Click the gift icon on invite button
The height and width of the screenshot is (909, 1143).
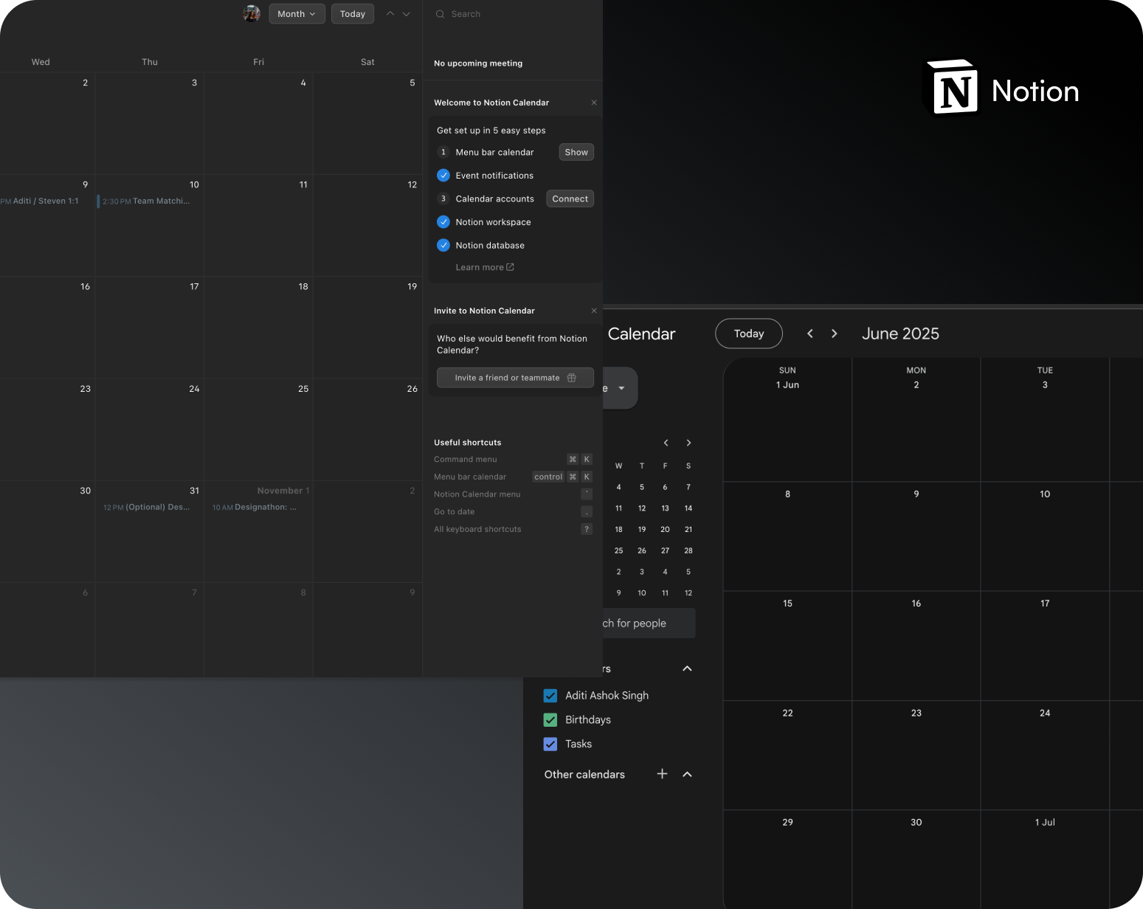click(x=572, y=378)
